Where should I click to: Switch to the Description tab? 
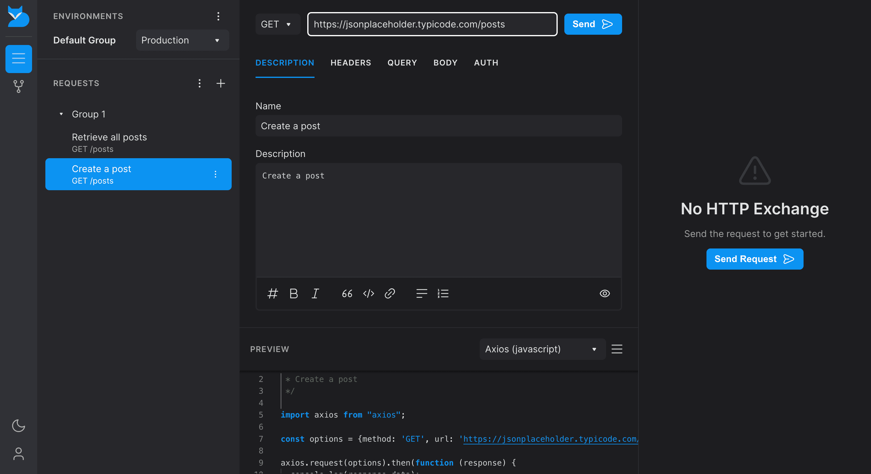click(x=285, y=63)
